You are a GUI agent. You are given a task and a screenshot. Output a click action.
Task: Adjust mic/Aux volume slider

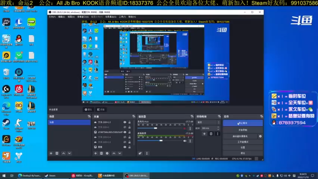[x=155, y=128]
